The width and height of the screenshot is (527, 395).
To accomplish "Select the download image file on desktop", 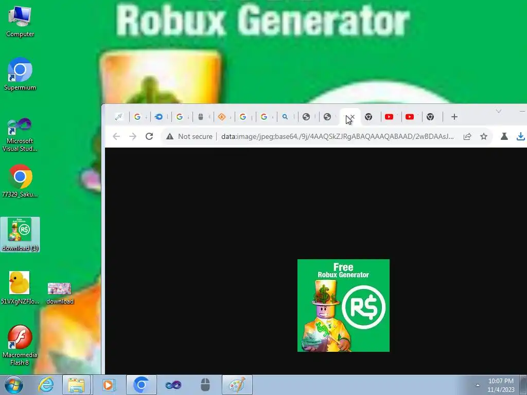I will [x=60, y=294].
